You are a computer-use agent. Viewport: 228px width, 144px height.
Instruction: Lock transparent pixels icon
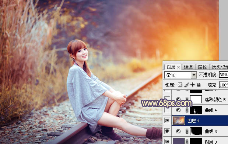(x=180, y=85)
